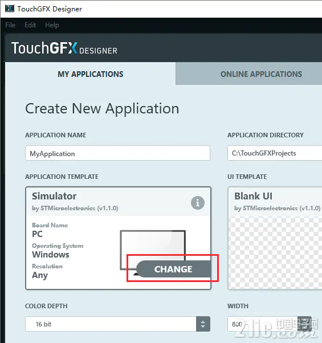
Task: Click the CHANGE button on Simulator template
Action: (x=174, y=269)
